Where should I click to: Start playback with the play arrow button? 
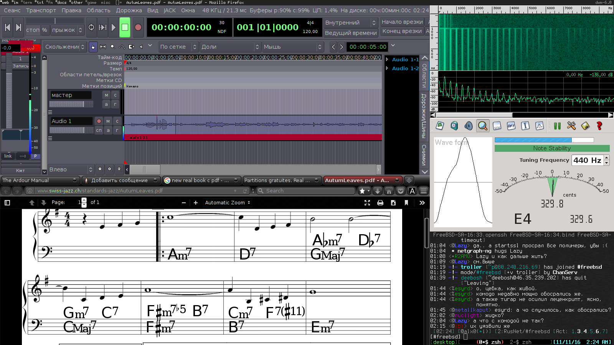coord(114,27)
